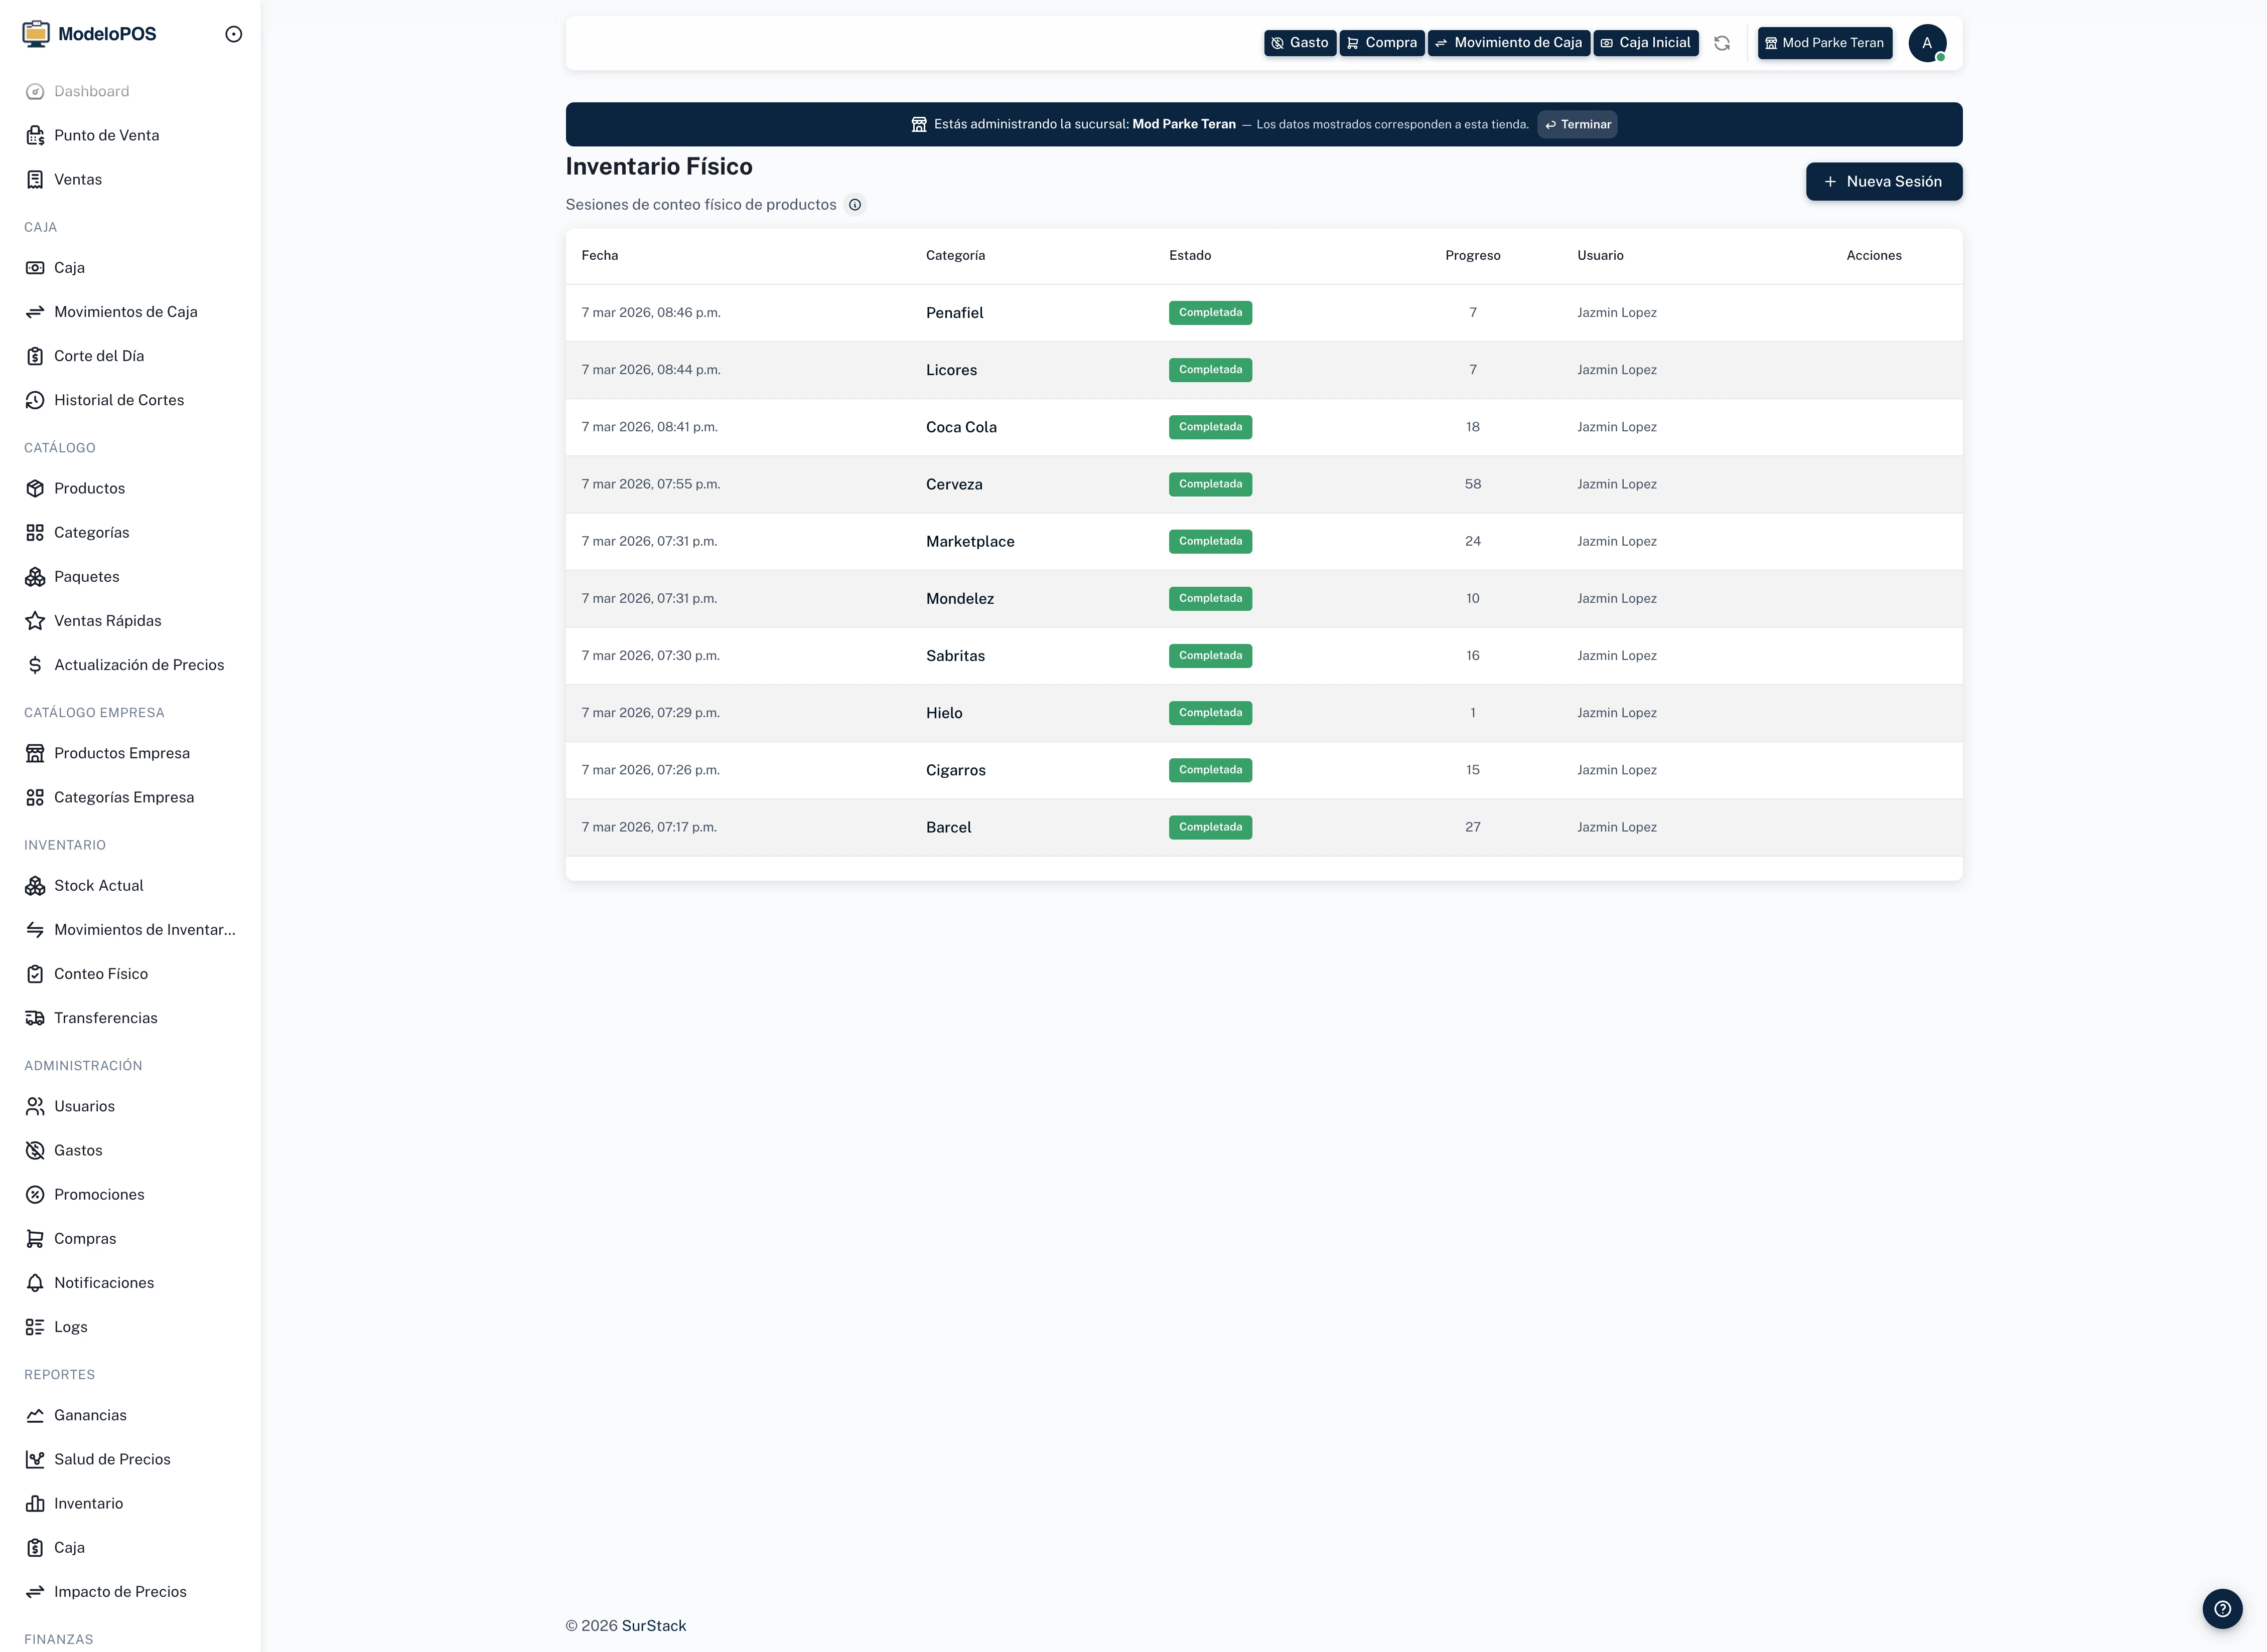This screenshot has width=2267, height=1652.
Task: Open the Mod Parke Teran branch selector
Action: tap(1824, 43)
